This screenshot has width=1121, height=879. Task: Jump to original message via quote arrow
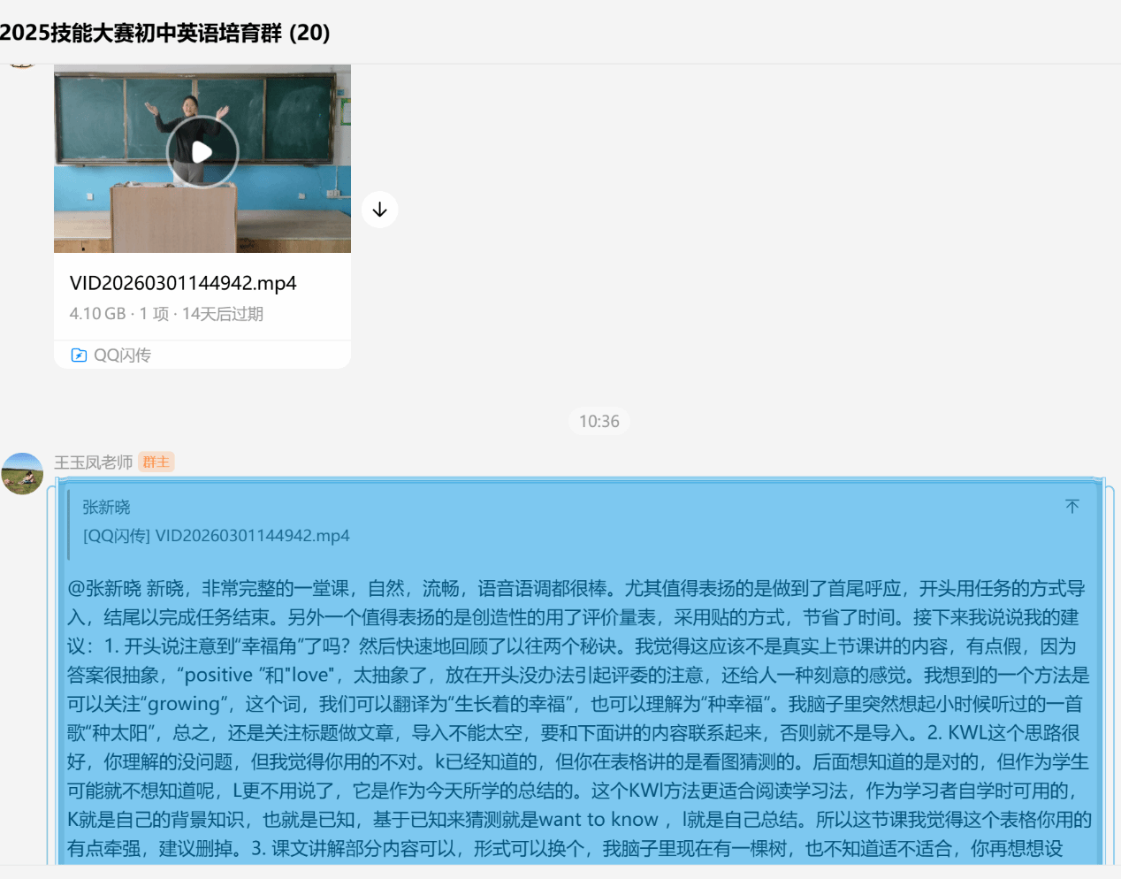click(x=1071, y=506)
